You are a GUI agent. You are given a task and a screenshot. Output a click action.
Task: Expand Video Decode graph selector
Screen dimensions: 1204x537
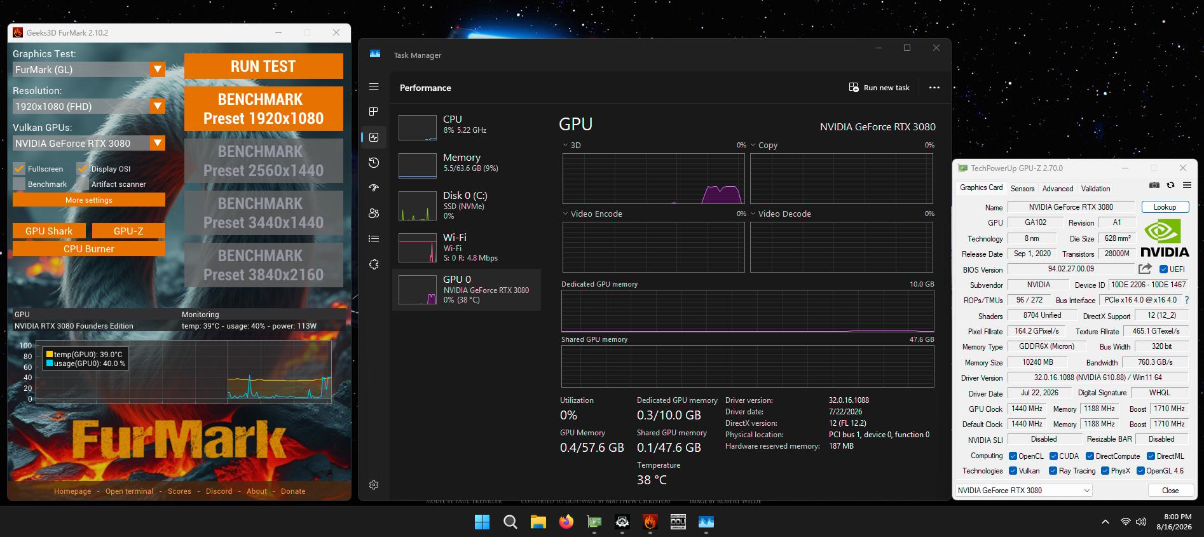coord(781,214)
